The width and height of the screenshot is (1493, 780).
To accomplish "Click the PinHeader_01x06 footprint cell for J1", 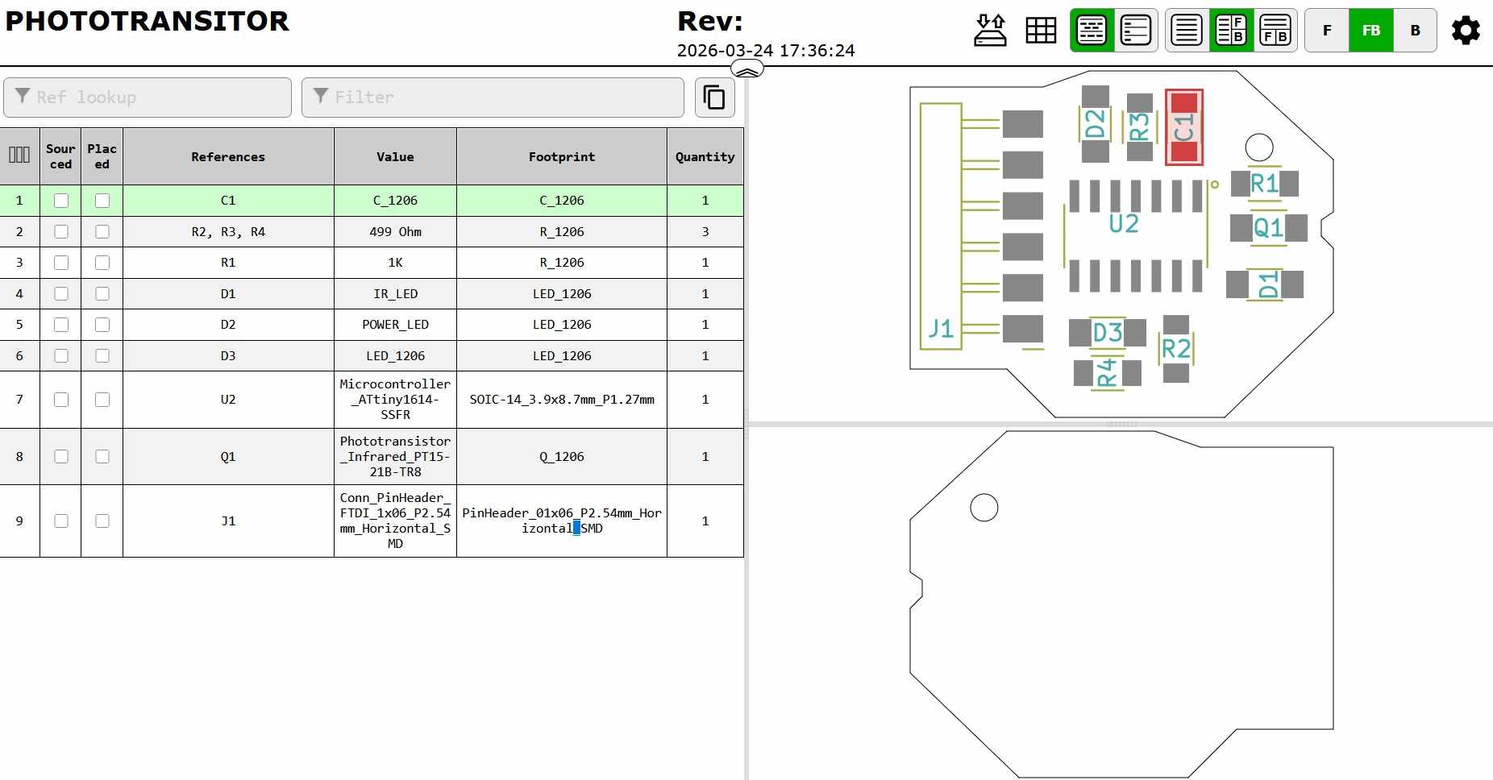I will pos(562,521).
